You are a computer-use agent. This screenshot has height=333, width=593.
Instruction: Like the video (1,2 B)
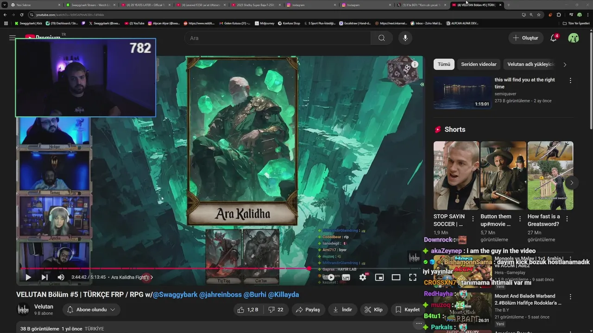coord(247,309)
